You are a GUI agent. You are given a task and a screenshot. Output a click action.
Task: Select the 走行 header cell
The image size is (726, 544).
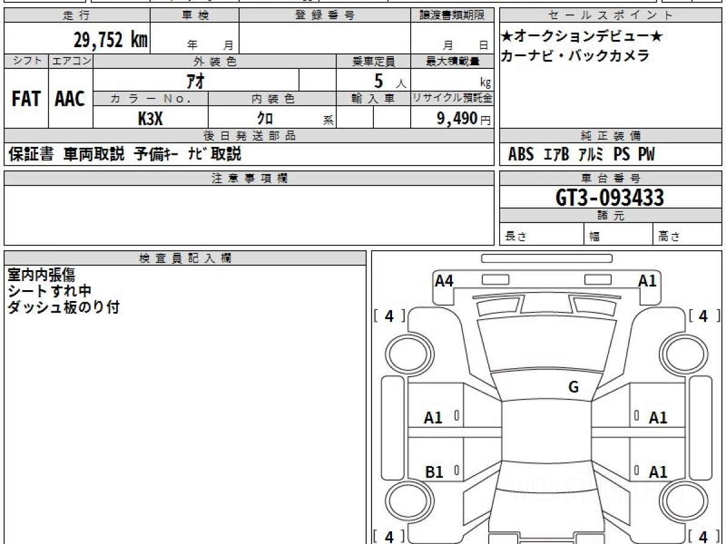click(77, 16)
